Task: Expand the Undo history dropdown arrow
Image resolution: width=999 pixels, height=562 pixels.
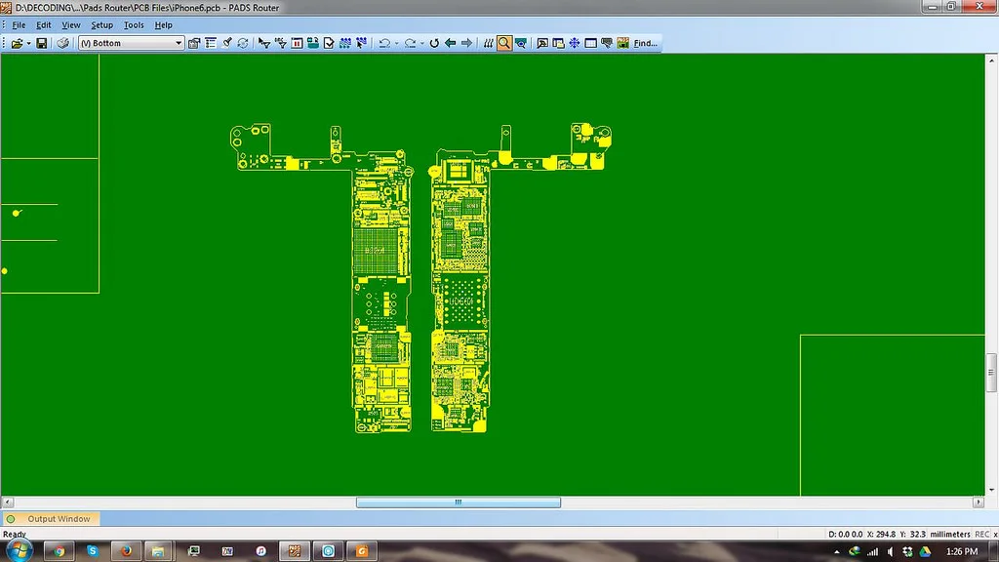Action: [396, 43]
